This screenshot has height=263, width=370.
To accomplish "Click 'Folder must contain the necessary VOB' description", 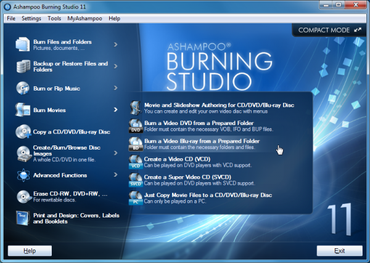I will [x=208, y=129].
